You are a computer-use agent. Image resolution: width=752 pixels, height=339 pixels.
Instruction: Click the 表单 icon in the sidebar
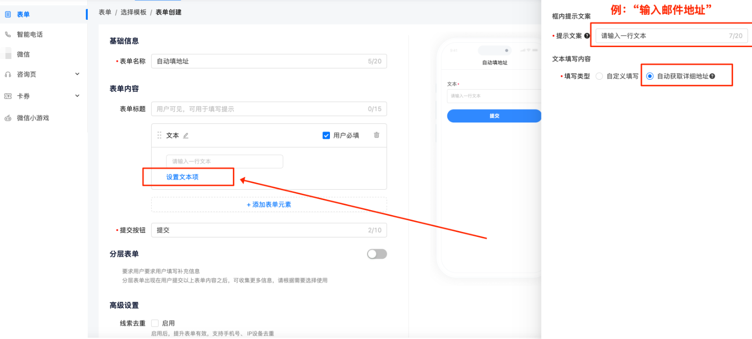(x=8, y=14)
